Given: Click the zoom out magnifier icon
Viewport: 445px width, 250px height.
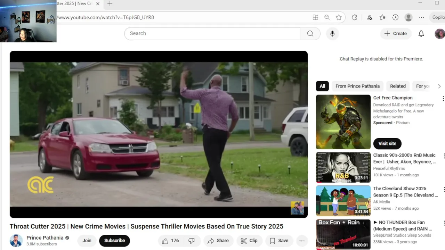Looking at the screenshot, I should [327, 17].
